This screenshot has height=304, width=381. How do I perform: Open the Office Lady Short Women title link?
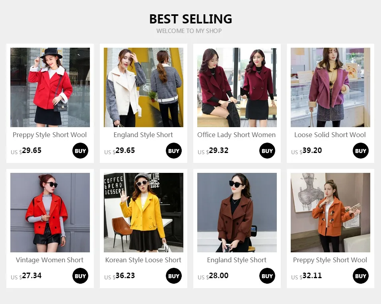(x=236, y=135)
